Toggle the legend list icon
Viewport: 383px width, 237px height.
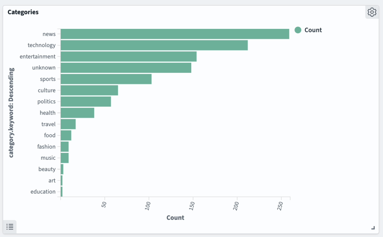click(x=10, y=227)
